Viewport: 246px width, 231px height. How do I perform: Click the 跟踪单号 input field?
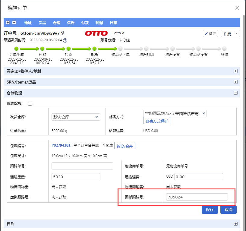click(x=82, y=166)
